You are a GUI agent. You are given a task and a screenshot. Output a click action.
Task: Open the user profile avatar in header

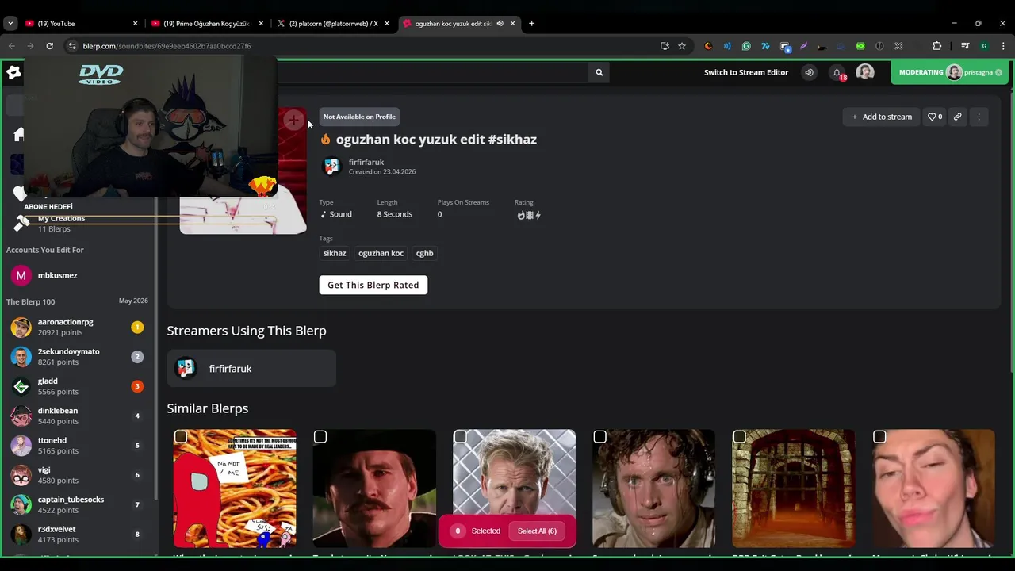(865, 72)
